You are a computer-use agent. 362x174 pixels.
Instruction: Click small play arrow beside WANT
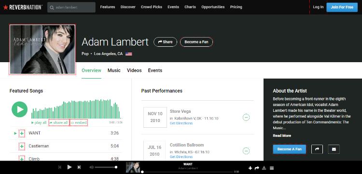pos(15,133)
